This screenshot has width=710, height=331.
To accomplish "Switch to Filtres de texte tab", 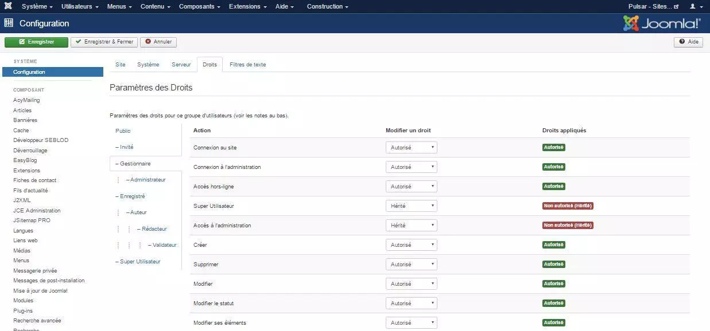I will click(247, 65).
